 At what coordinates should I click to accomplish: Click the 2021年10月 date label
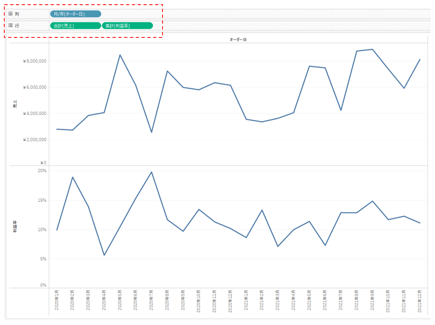point(388,301)
